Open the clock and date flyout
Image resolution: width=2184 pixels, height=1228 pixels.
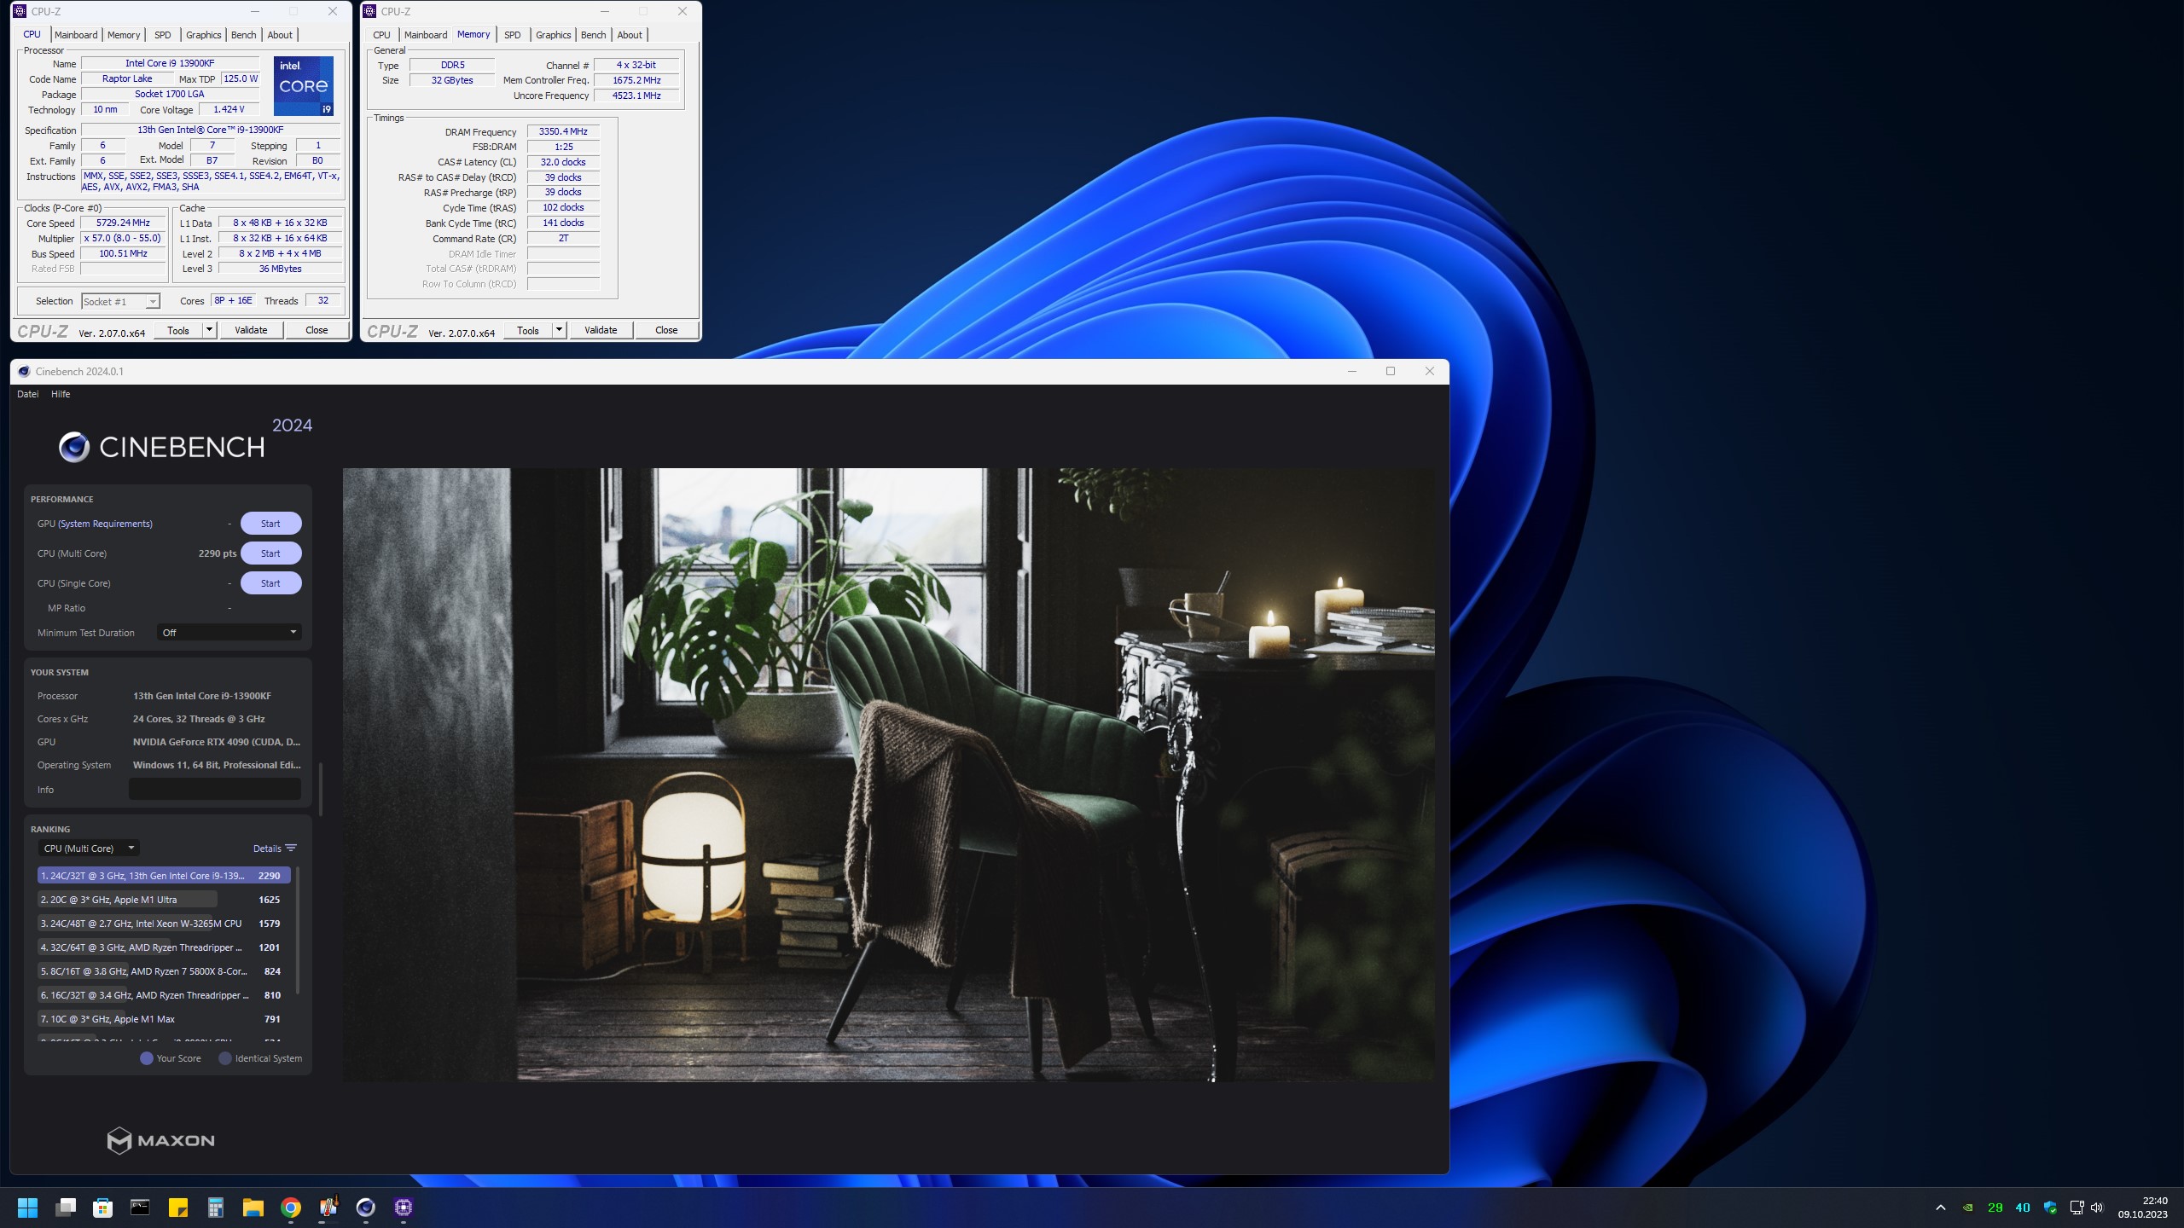[2142, 1208]
